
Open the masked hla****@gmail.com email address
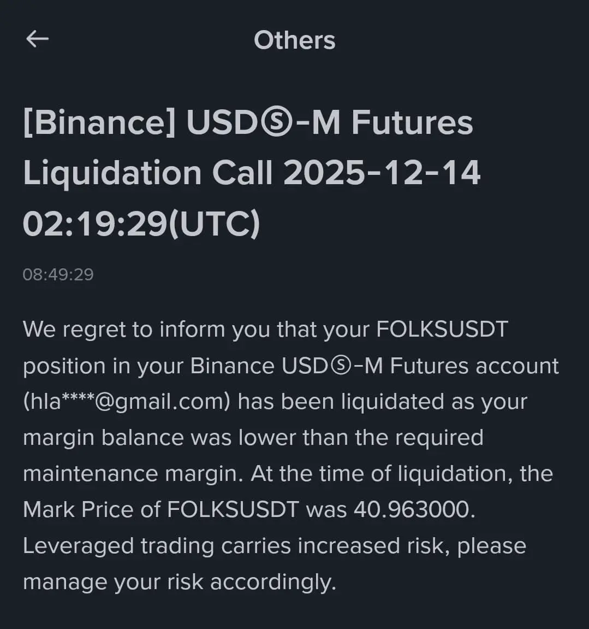(x=127, y=402)
